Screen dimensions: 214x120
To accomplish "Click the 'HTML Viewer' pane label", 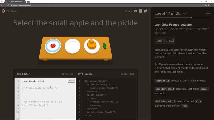I will pos(85,74).
